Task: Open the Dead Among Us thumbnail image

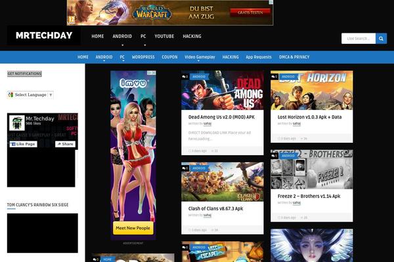Action: (x=223, y=90)
